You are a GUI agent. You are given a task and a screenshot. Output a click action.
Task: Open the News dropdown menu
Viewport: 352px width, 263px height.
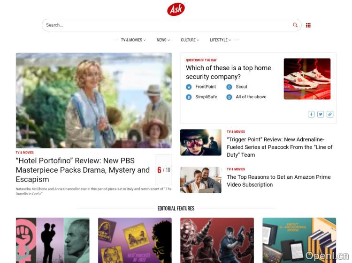click(163, 40)
